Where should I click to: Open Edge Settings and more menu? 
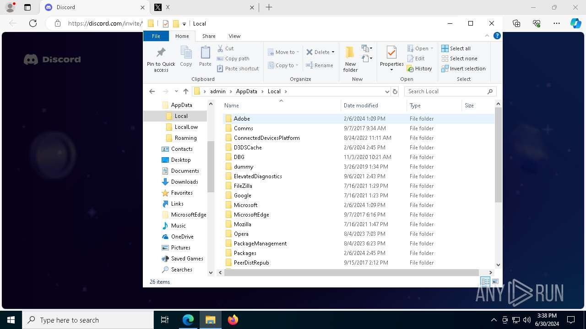(557, 23)
